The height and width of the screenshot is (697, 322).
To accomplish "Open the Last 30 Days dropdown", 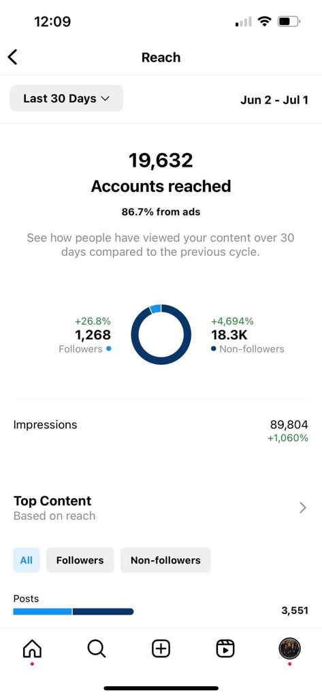I will [x=67, y=98].
